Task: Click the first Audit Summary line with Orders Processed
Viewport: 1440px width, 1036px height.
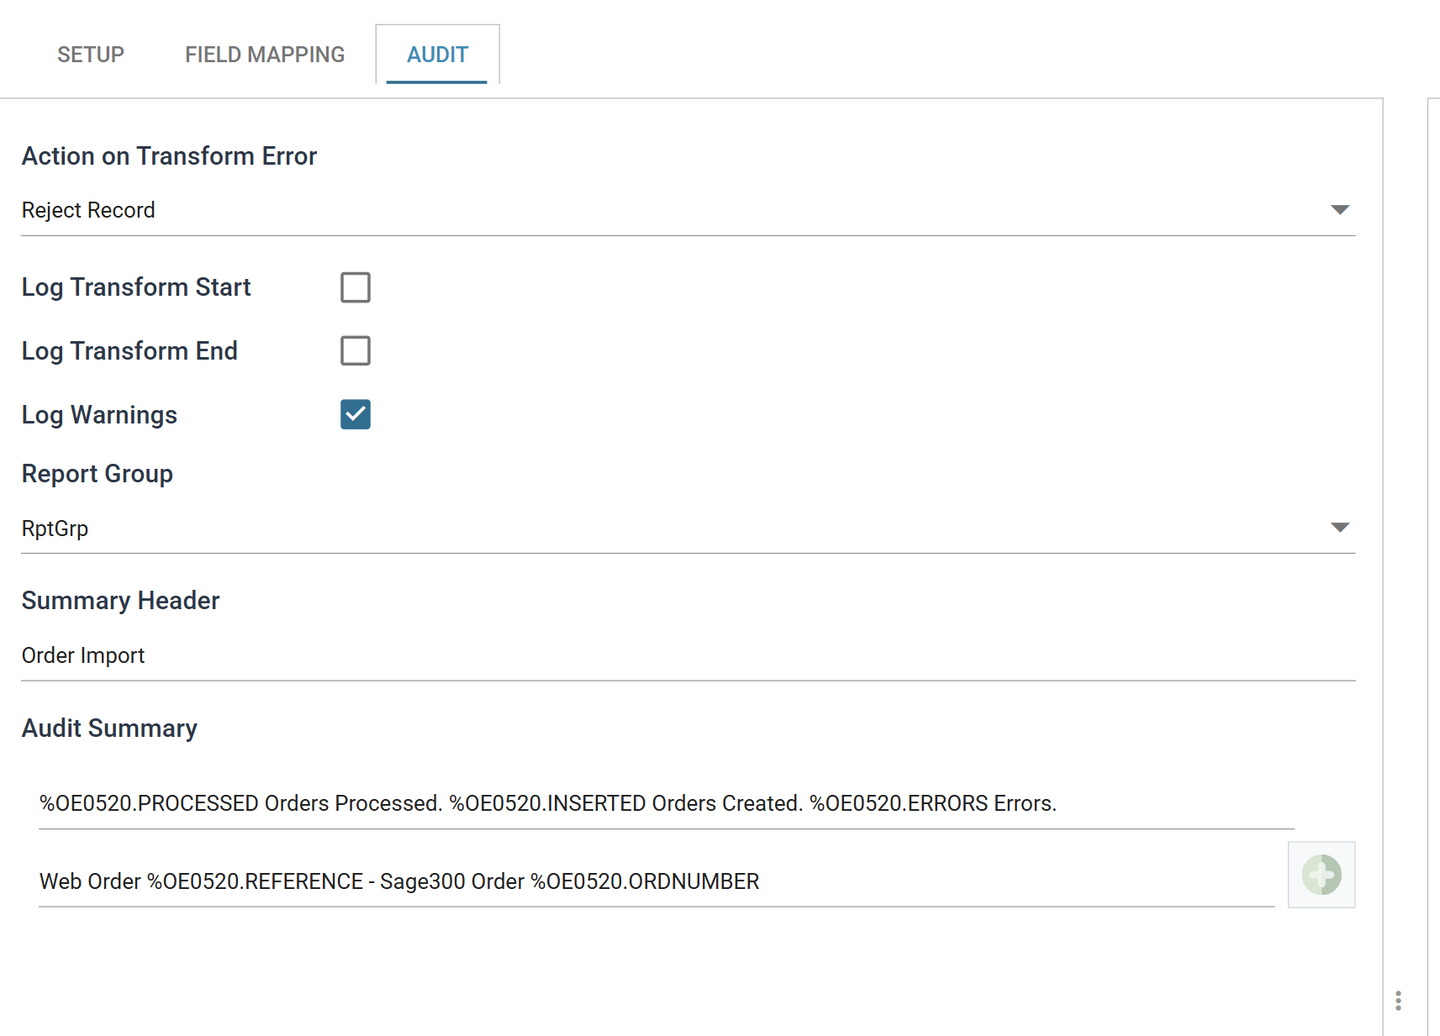Action: [667, 803]
